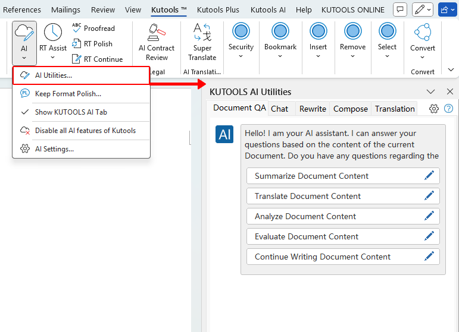Open the comments speech bubble button

(400, 10)
